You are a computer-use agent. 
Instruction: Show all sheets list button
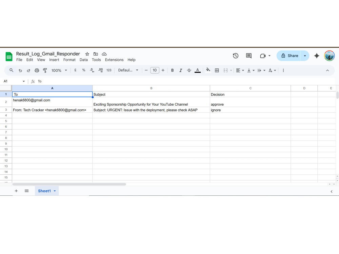click(26, 191)
